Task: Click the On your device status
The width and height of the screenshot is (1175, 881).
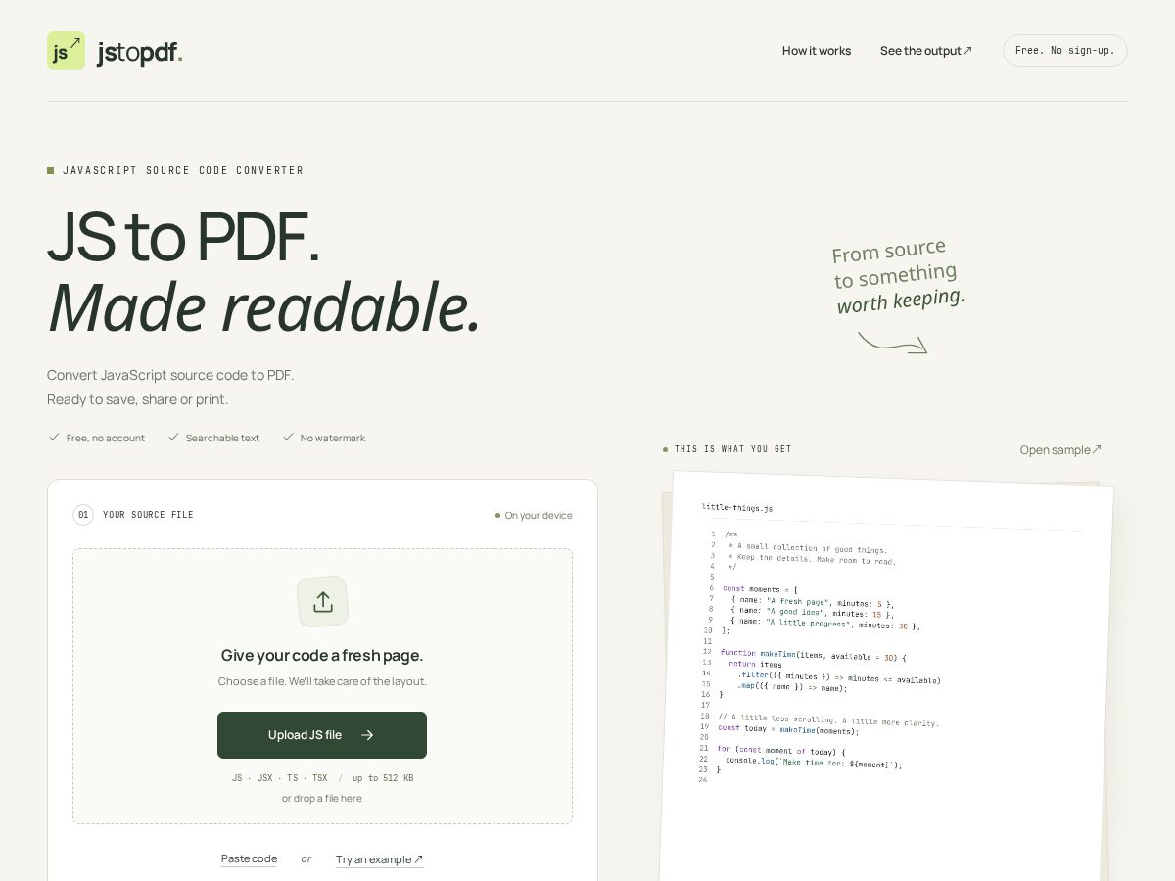Action: click(534, 515)
